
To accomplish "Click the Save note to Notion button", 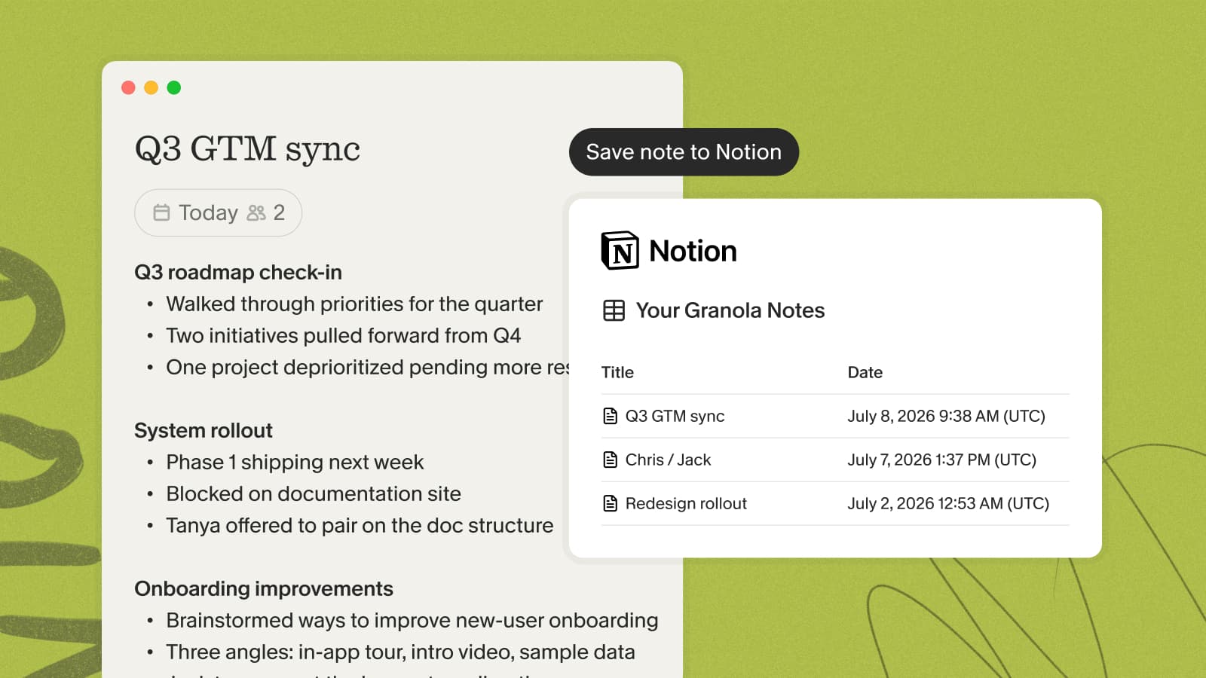I will point(684,152).
